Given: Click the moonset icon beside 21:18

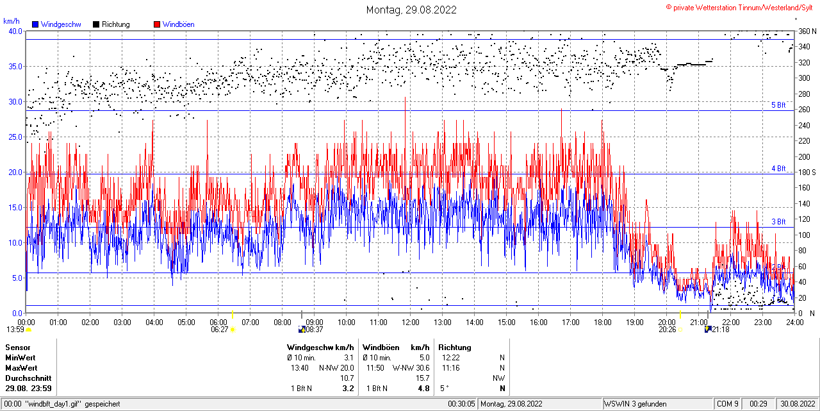Looking at the screenshot, I should click(707, 330).
